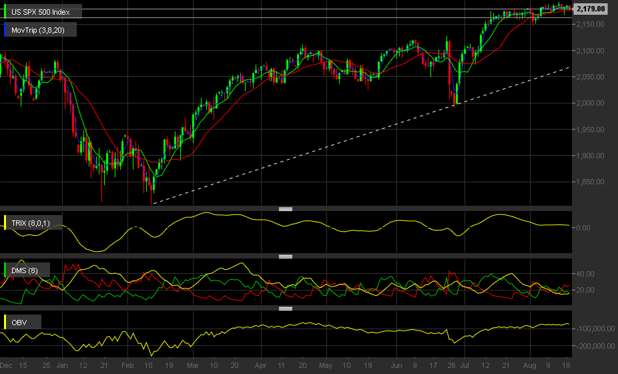Select the DMS (8) indicator label
The height and width of the screenshot is (374, 618).
pos(25,270)
